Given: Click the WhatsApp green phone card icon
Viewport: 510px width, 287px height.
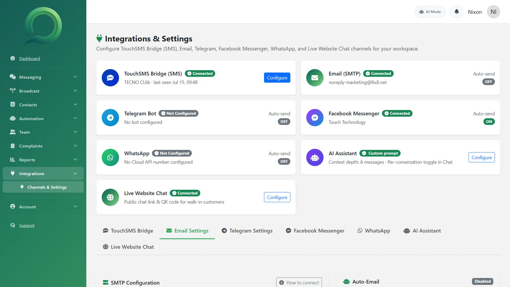Looking at the screenshot, I should click(110, 157).
